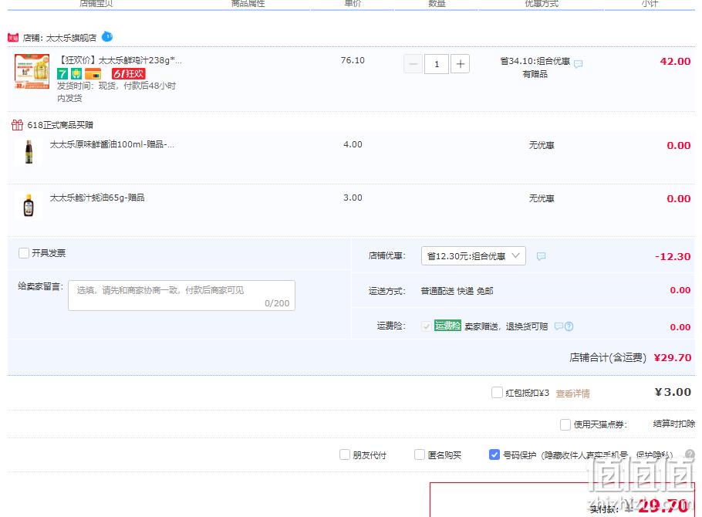
Task: Click the red 61狂欢 promotion badge
Action: (x=129, y=73)
